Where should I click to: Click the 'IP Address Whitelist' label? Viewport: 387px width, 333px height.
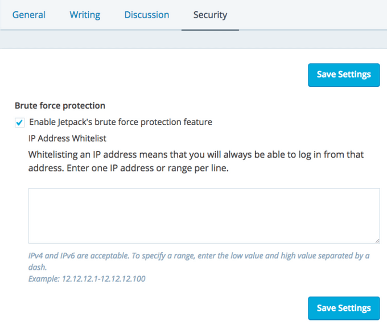click(67, 138)
